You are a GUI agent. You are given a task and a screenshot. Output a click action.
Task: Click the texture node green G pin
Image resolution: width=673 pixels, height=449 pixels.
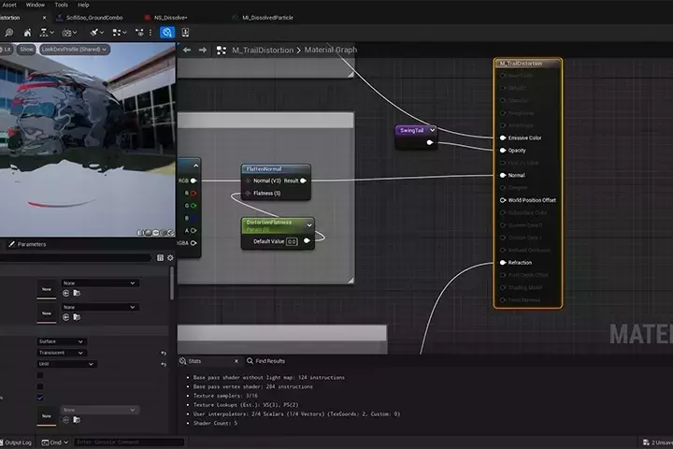pyautogui.click(x=193, y=206)
